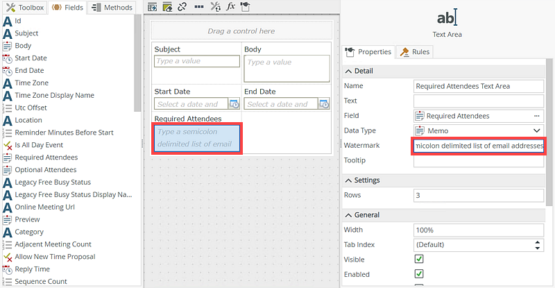Open End Date calendar picker icon
This screenshot has height=288, width=555.
[323, 104]
